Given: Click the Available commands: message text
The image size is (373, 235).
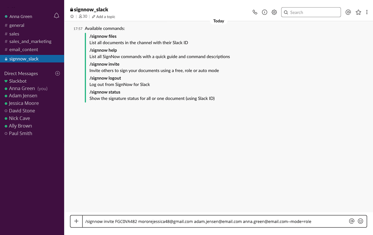Looking at the screenshot, I should pyautogui.click(x=105, y=28).
